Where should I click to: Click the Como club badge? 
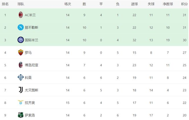[21, 77]
